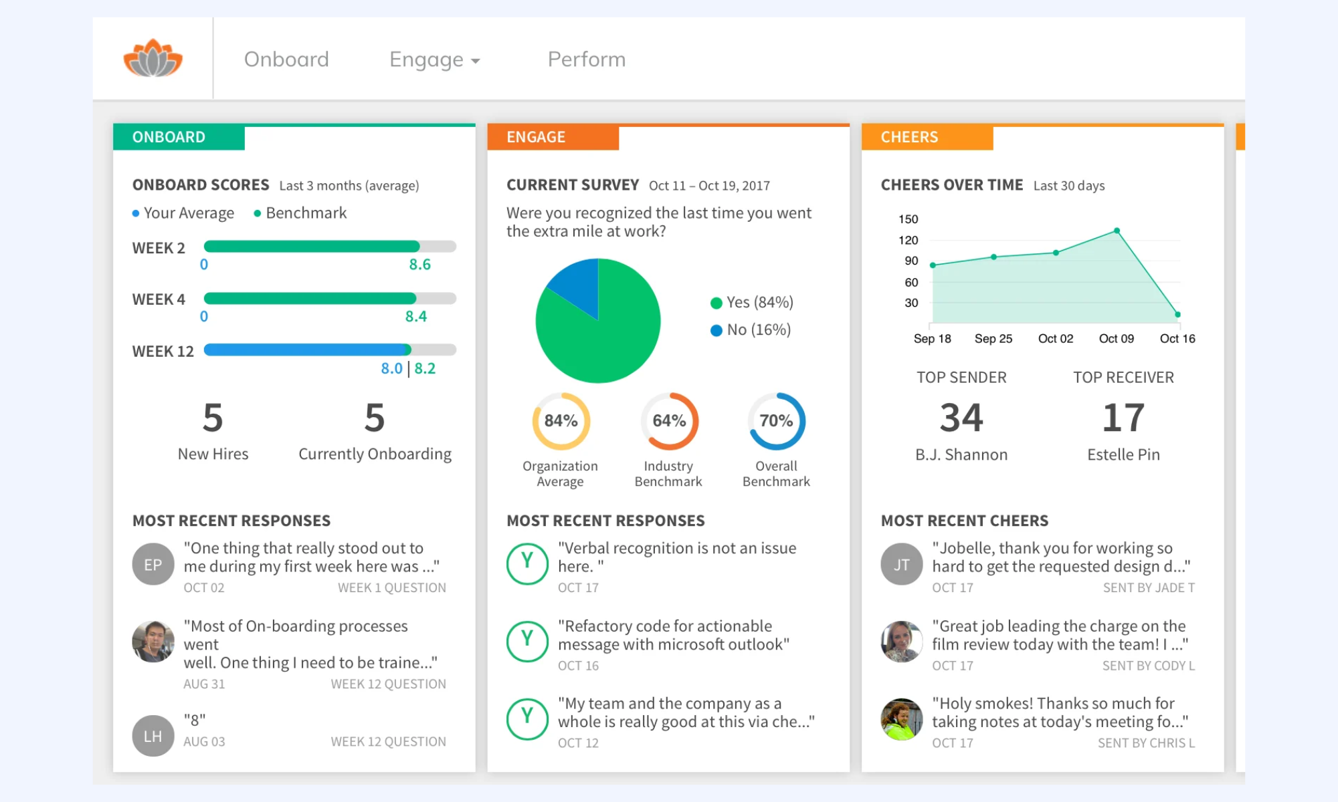Viewport: 1338px width, 802px height.
Task: Click the Y icon beside 'Verbal recognition'
Action: tap(527, 564)
